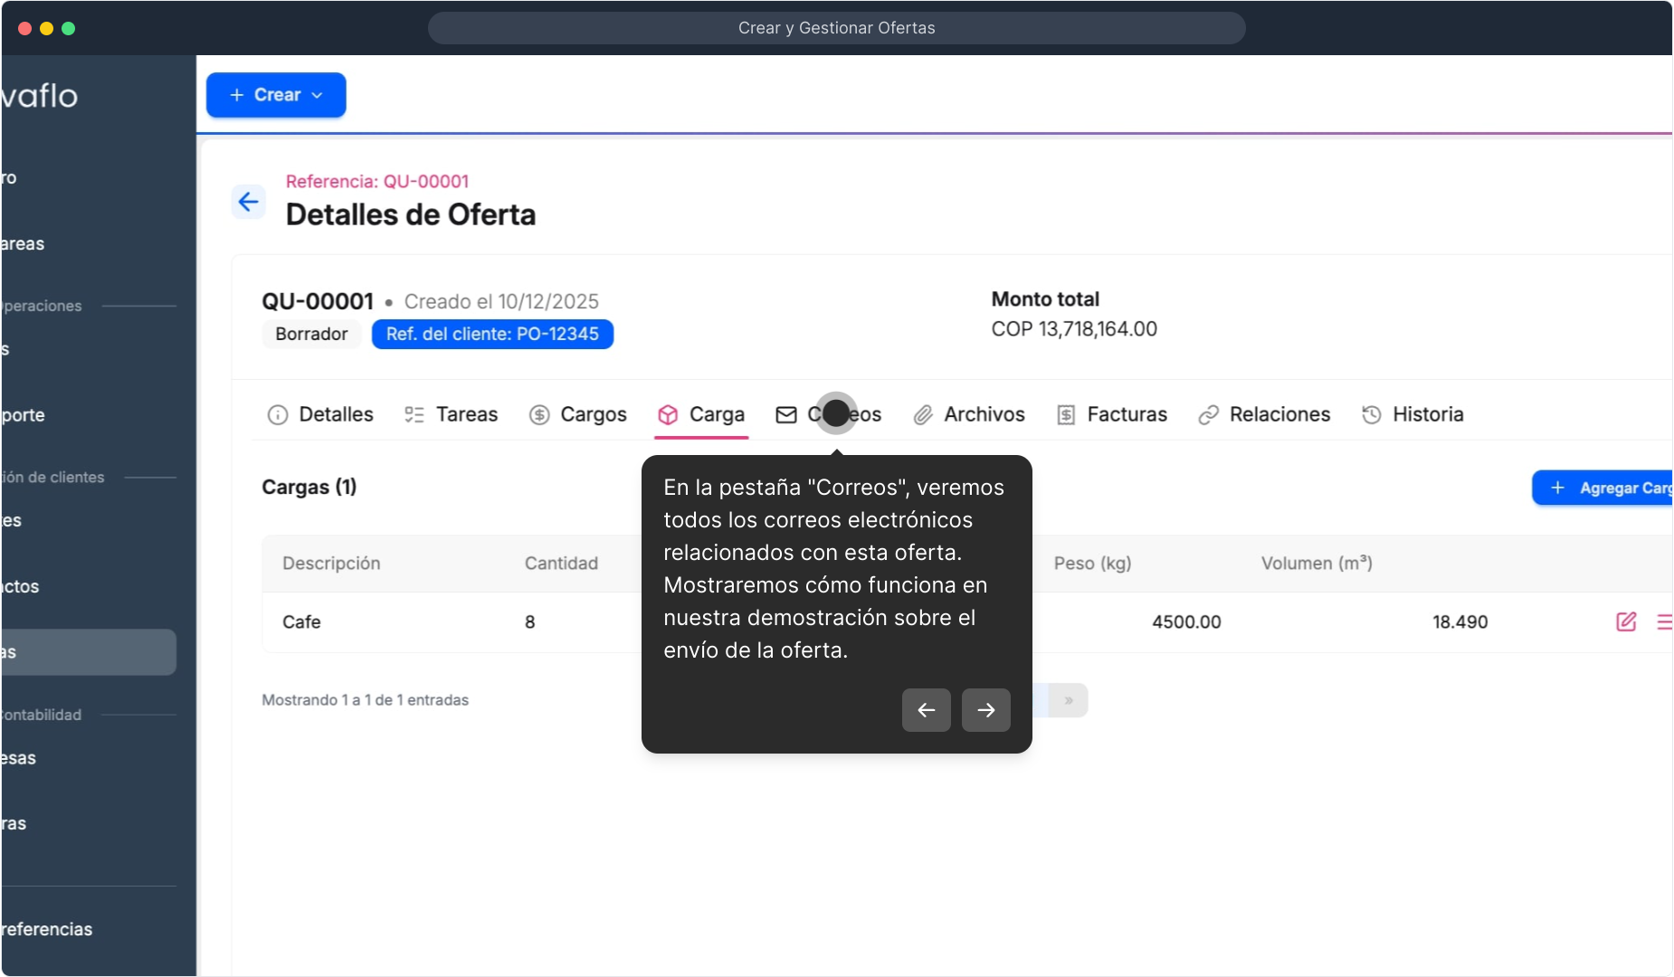Viewport: 1674px width, 977px height.
Task: Click the previous arrow in the tooltip
Action: (926, 710)
